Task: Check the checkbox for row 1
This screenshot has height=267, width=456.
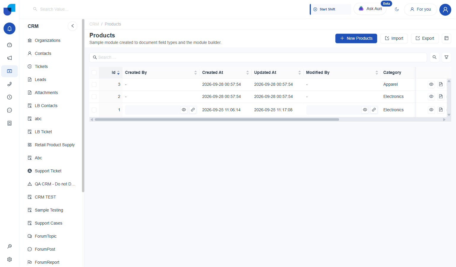Action: (x=94, y=110)
